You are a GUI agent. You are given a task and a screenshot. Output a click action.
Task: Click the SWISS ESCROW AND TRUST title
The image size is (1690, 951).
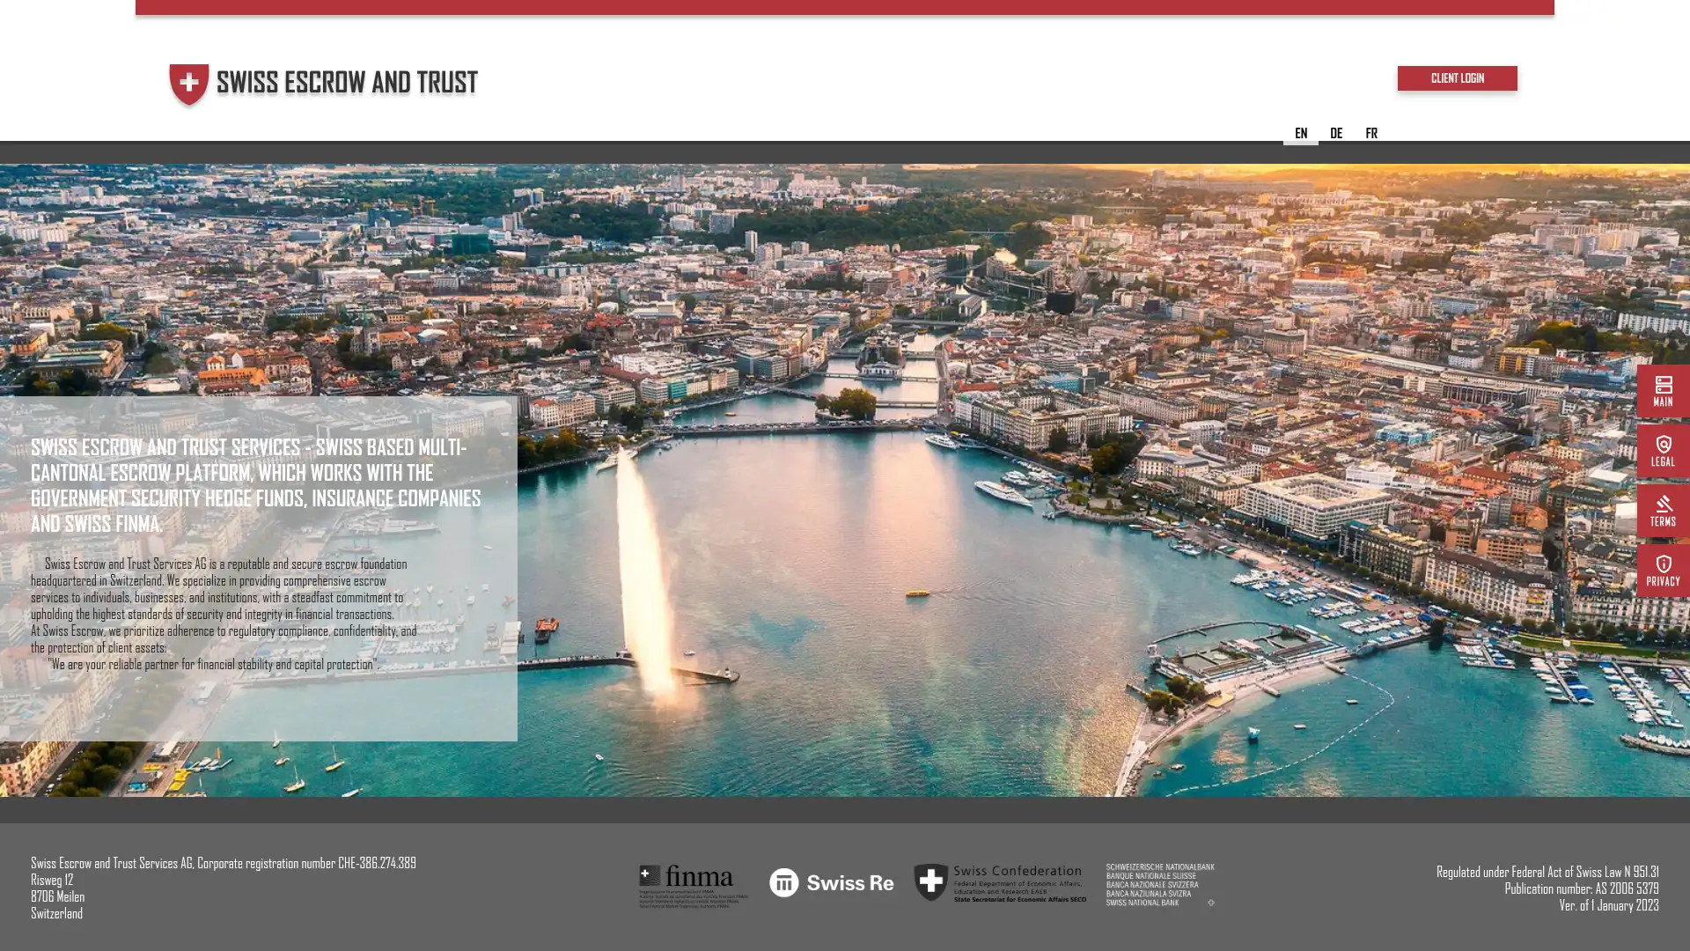pyautogui.click(x=347, y=82)
